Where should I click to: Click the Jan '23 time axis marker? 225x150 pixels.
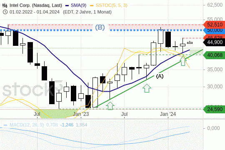click(81, 114)
